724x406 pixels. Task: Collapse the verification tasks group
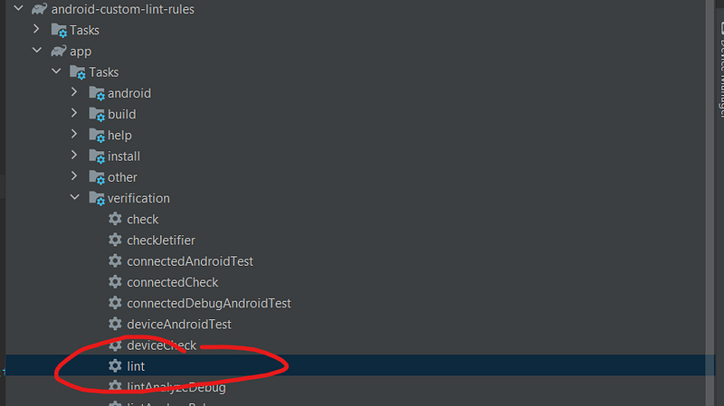[x=75, y=197]
